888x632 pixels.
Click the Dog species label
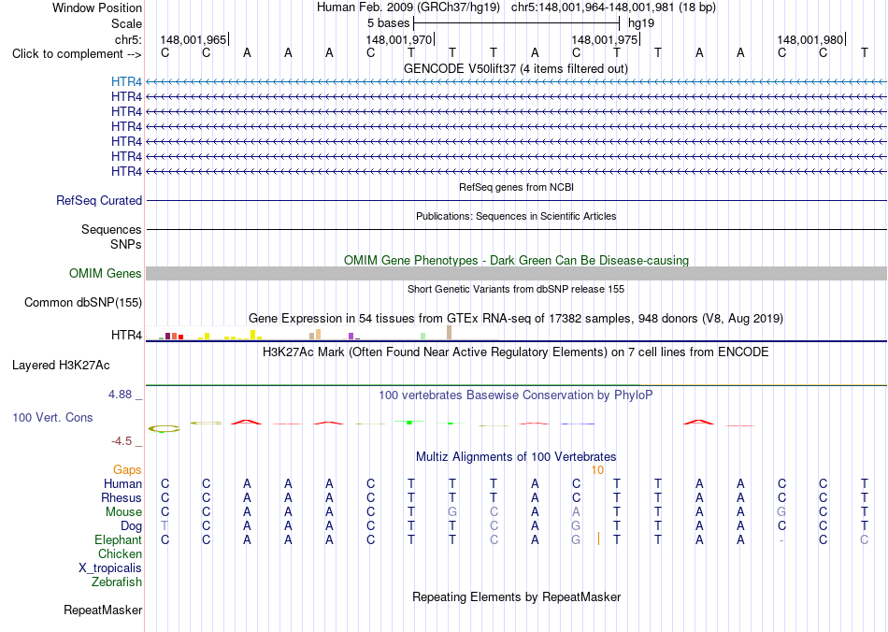click(x=131, y=526)
